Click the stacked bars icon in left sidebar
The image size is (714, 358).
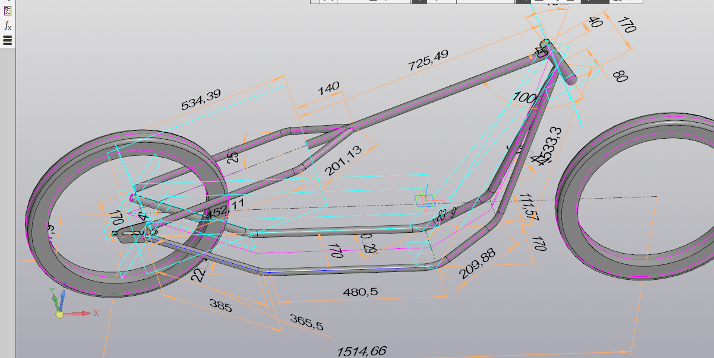[8, 40]
